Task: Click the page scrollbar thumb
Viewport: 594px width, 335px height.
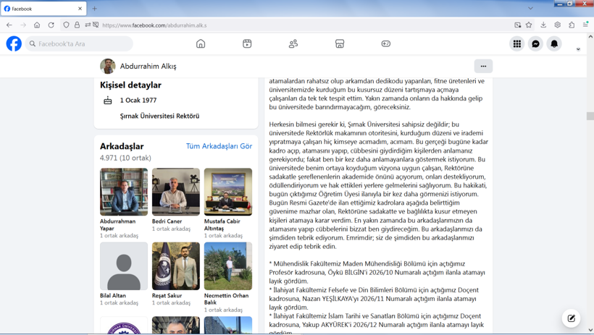Action: click(590, 116)
